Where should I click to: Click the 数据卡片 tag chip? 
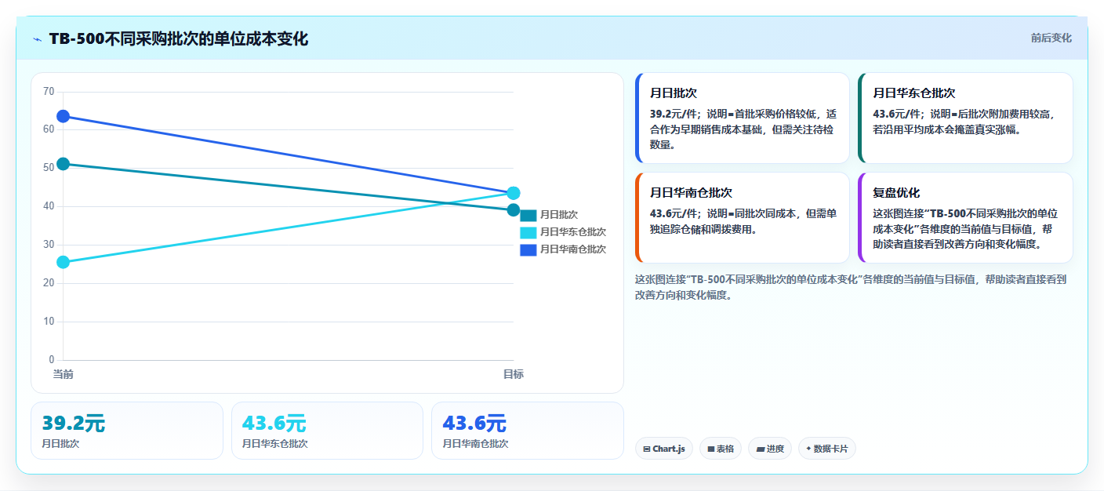(827, 449)
